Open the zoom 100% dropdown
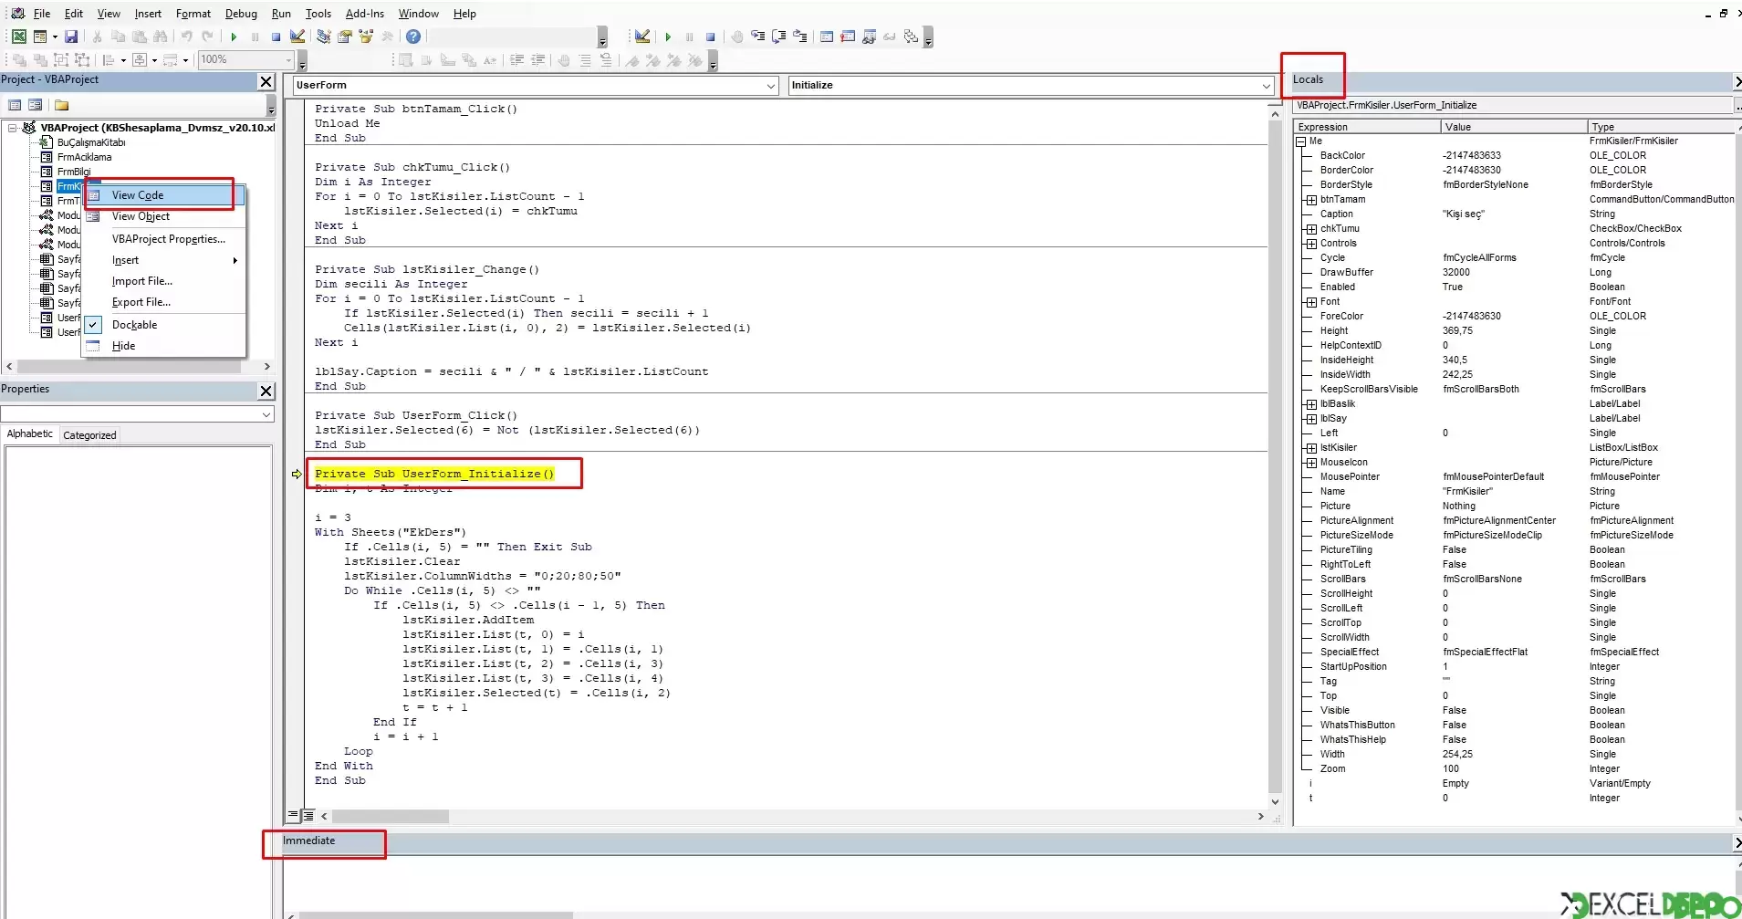 pyautogui.click(x=288, y=60)
